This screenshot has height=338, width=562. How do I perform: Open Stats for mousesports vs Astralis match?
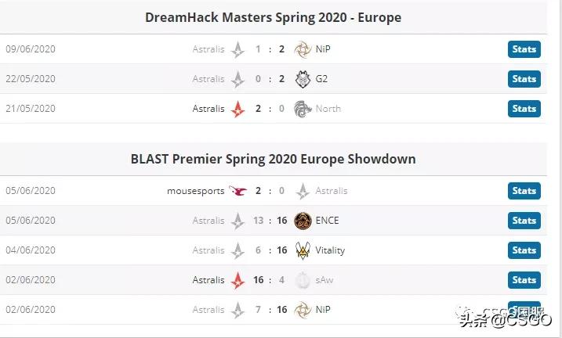pos(524,191)
